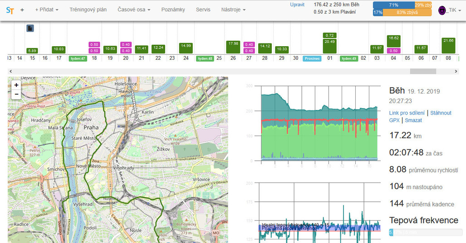The width and height of the screenshot is (466, 243).
Task: Open the Servis menu item
Action: (x=203, y=10)
